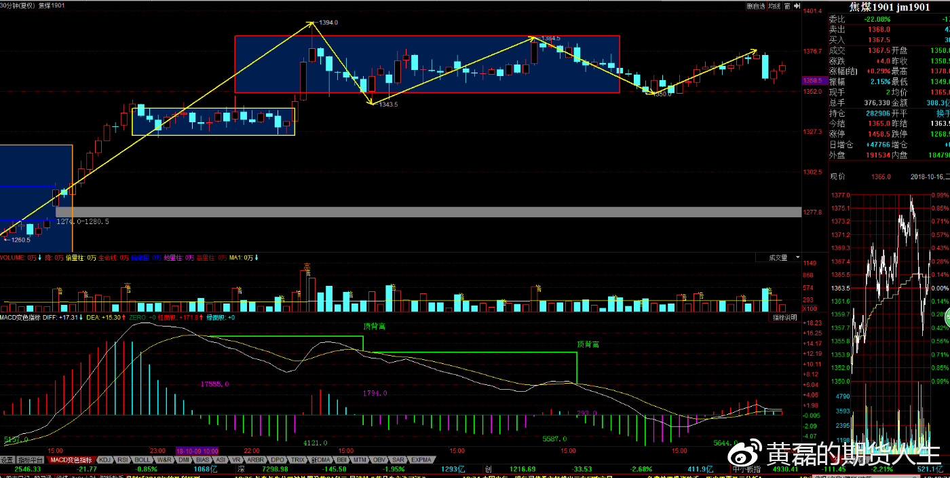
Task: Switch to the BOLL indicator tab
Action: click(x=142, y=460)
